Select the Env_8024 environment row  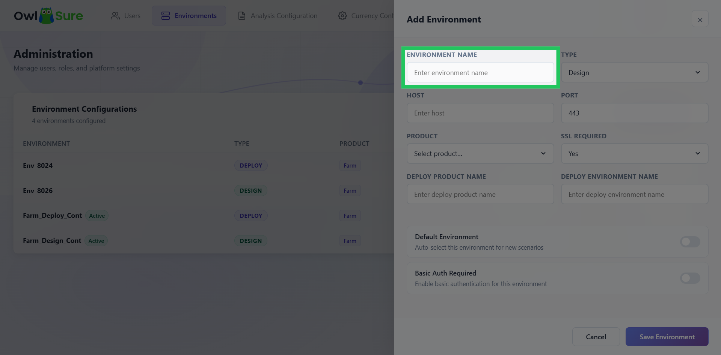pyautogui.click(x=204, y=165)
